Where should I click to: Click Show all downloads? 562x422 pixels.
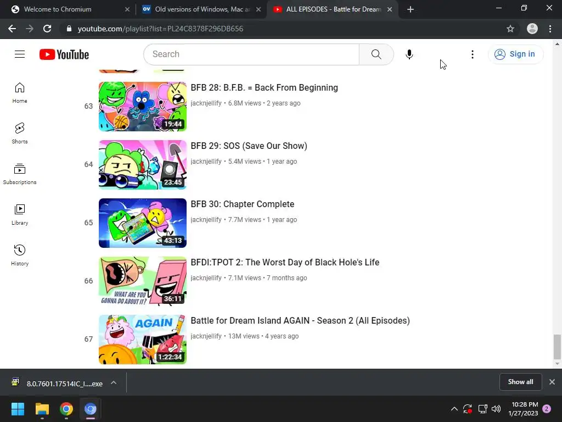tap(520, 382)
